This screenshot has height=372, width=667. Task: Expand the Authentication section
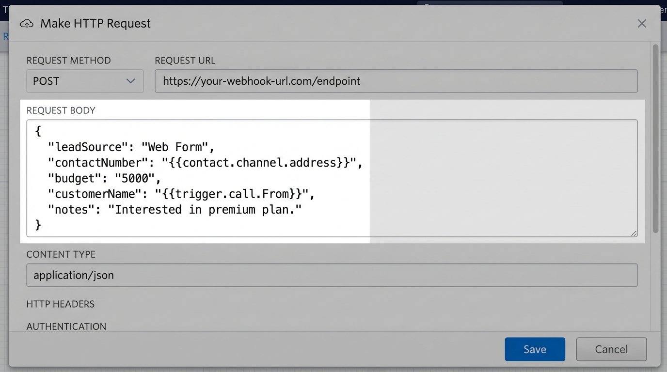[66, 326]
